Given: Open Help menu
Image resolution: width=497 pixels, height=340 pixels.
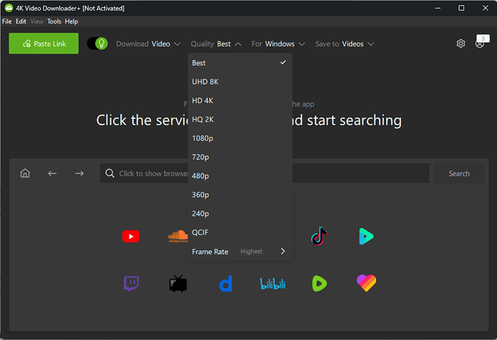Looking at the screenshot, I should click(x=71, y=21).
